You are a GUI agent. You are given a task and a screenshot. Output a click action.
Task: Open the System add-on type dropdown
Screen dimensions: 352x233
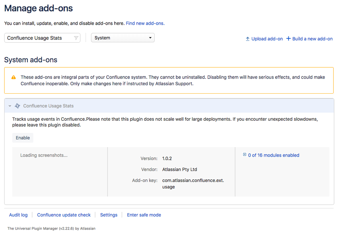click(x=123, y=38)
